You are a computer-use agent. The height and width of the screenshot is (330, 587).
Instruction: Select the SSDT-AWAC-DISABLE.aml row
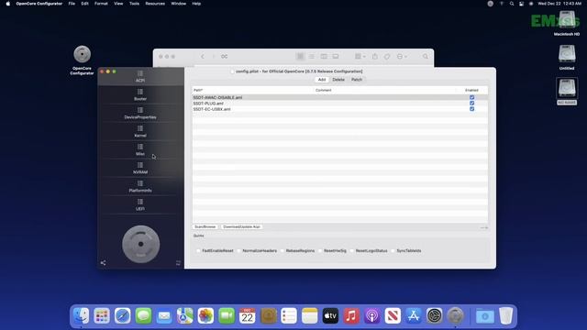(x=340, y=97)
